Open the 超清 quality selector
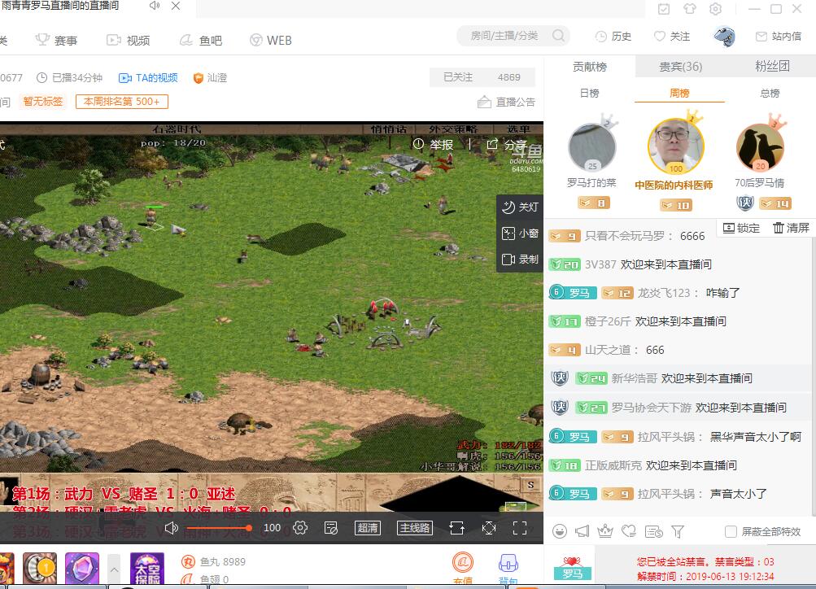The width and height of the screenshot is (816, 589). click(367, 528)
